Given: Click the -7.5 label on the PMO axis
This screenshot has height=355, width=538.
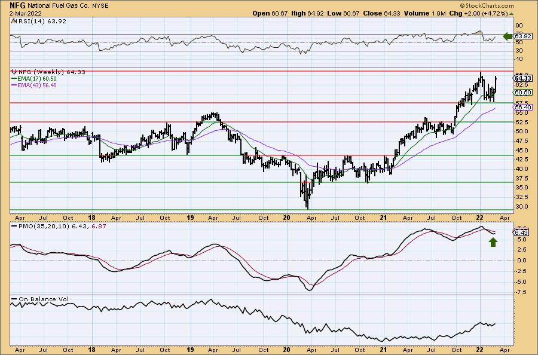Looking at the screenshot, I should tap(521, 292).
